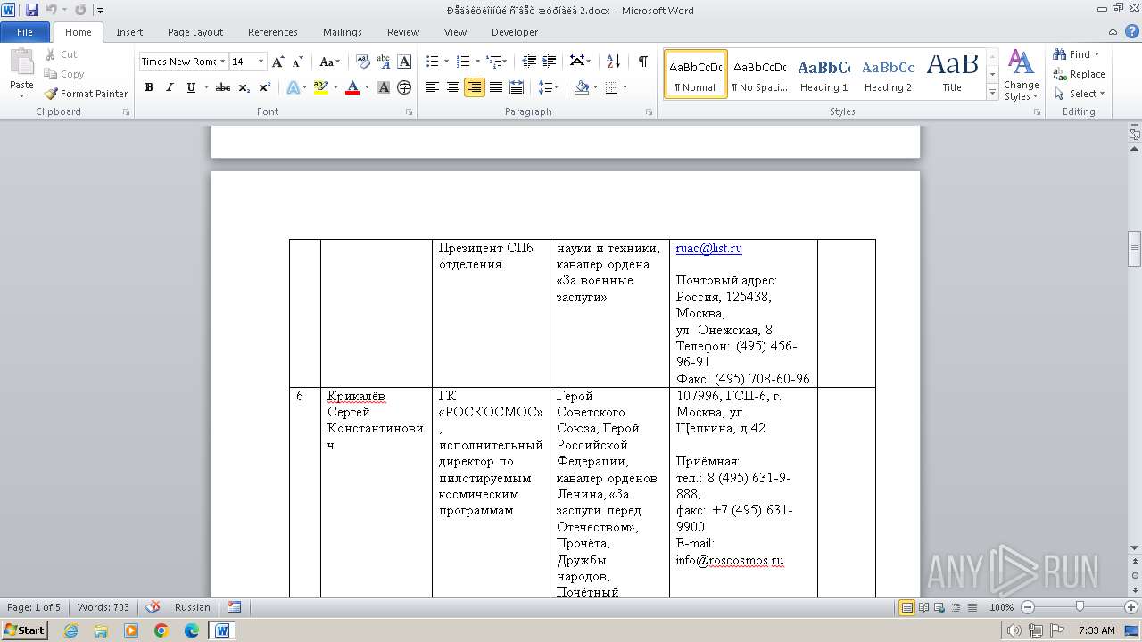This screenshot has width=1142, height=642.
Task: Expand Styles gallery More arrow
Action: point(992,93)
